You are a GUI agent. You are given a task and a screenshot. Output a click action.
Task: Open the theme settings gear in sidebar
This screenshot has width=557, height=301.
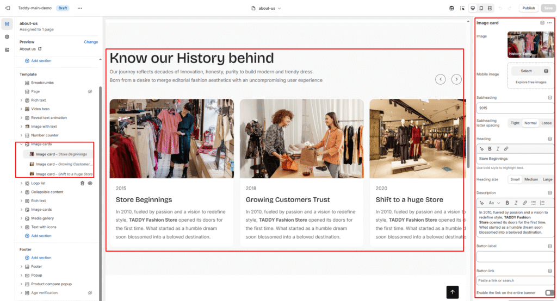(x=7, y=37)
